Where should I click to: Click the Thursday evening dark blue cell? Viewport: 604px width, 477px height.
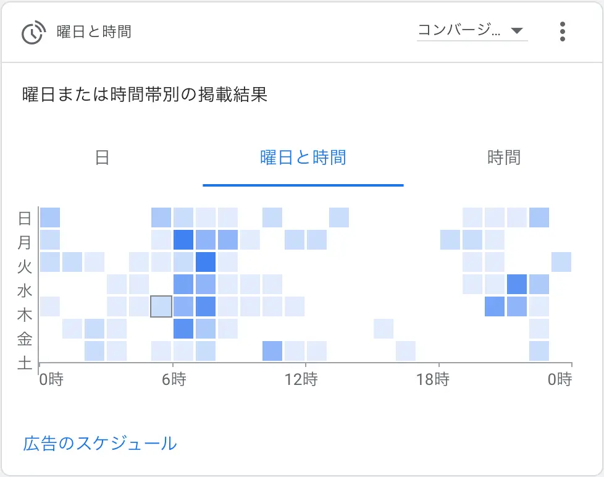(494, 305)
